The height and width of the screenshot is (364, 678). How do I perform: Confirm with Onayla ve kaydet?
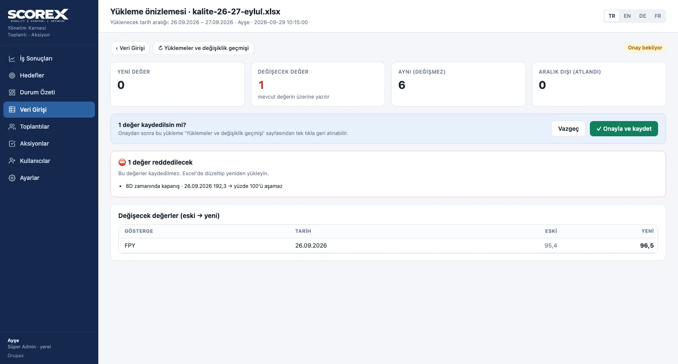pos(624,129)
